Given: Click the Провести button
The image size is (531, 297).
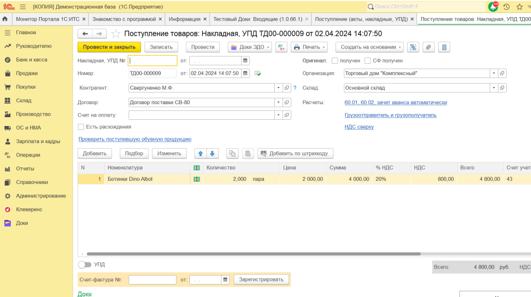Looking at the screenshot, I should point(203,47).
